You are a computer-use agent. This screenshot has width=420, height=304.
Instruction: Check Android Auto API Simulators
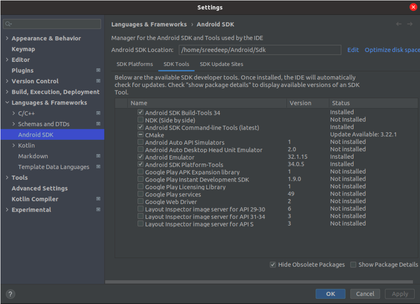(140, 142)
